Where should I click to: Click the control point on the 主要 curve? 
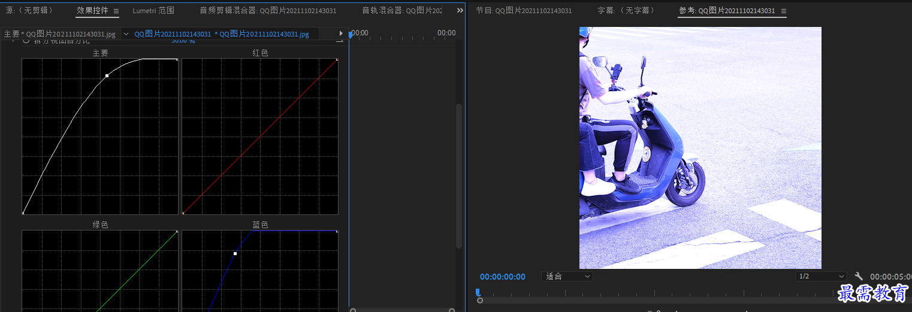[x=107, y=75]
